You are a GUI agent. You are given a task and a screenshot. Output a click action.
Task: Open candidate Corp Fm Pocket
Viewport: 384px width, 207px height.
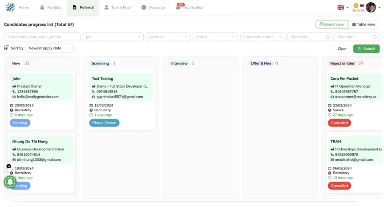click(344, 79)
